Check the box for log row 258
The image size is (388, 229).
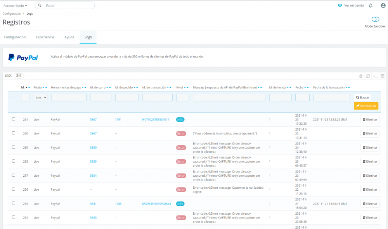tap(14, 161)
